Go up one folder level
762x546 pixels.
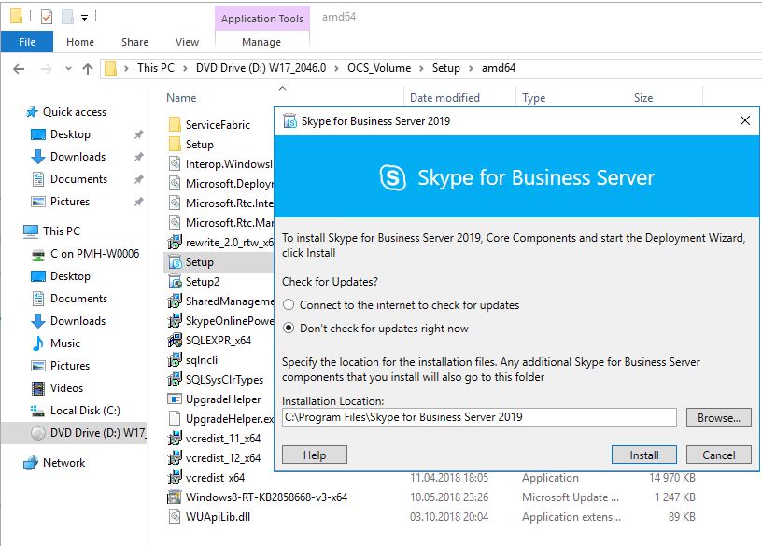point(88,69)
